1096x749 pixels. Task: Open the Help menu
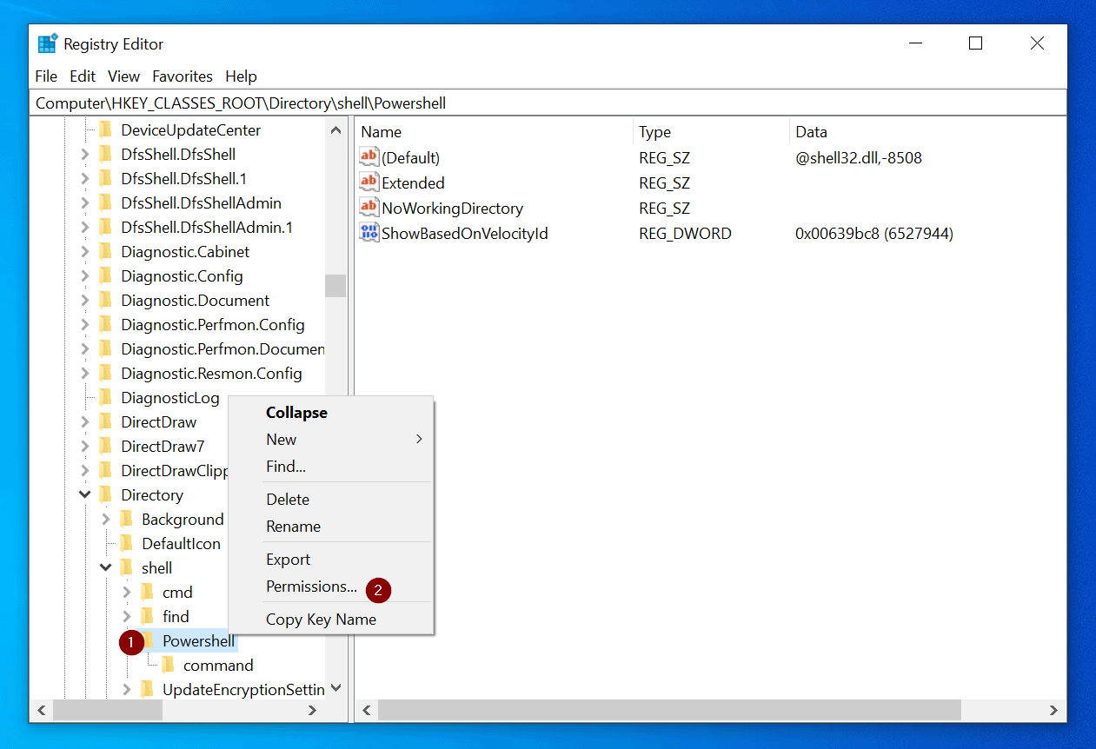point(241,76)
